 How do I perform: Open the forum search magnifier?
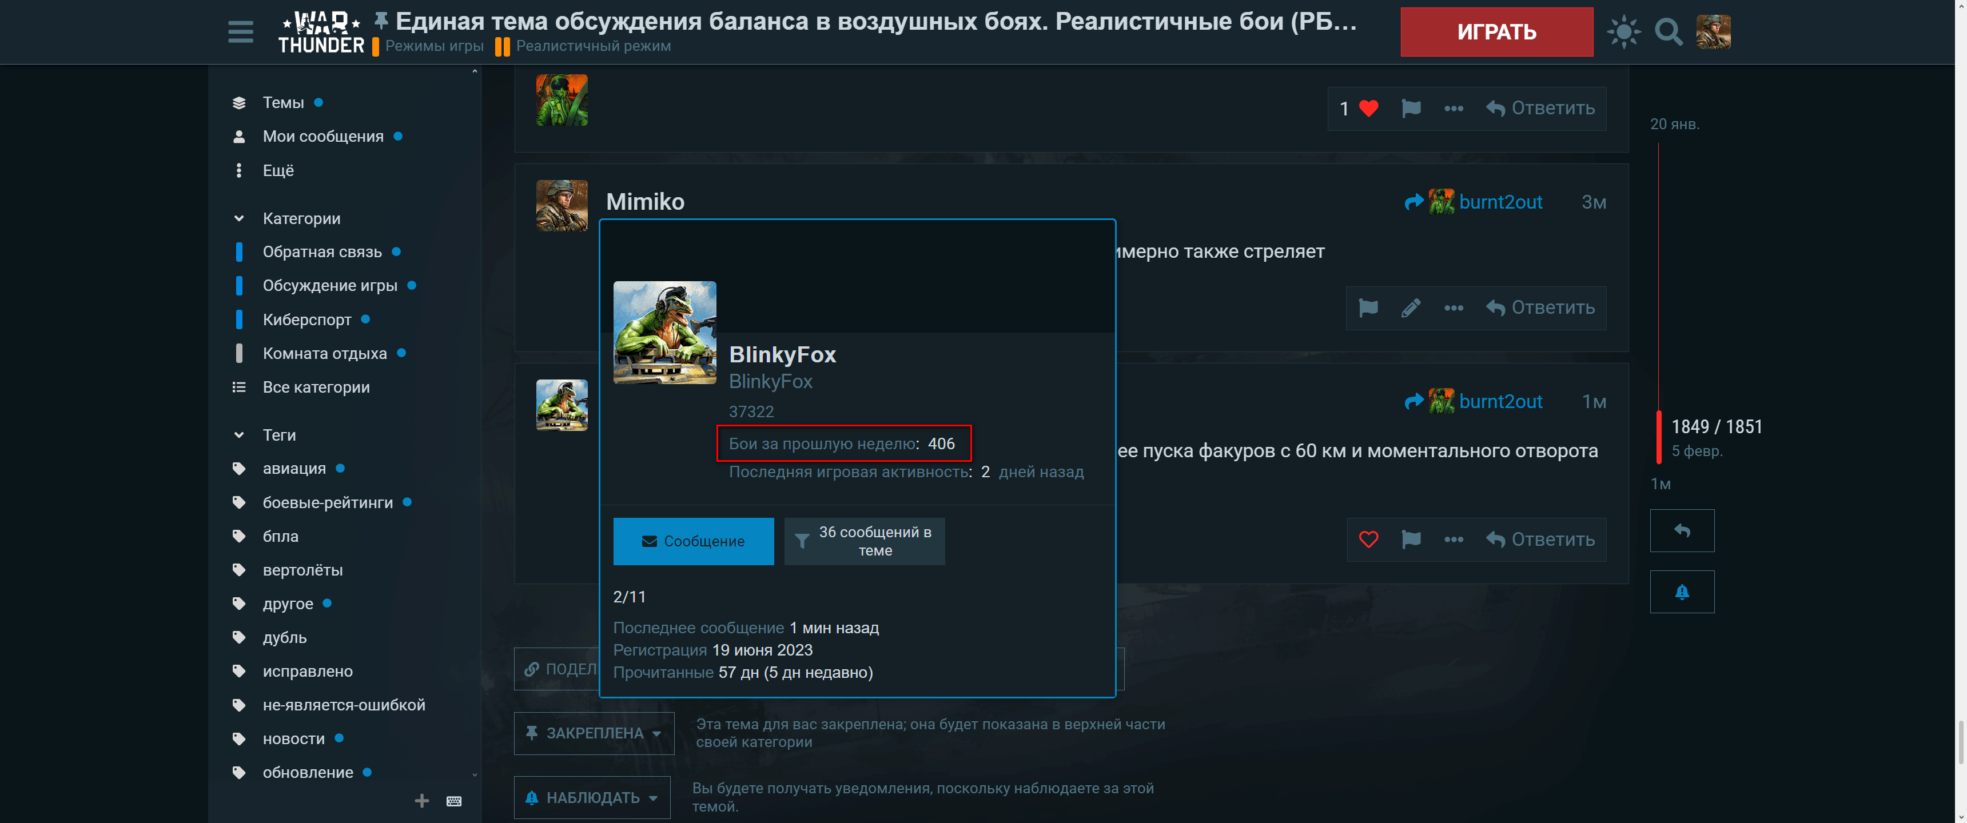click(1668, 32)
